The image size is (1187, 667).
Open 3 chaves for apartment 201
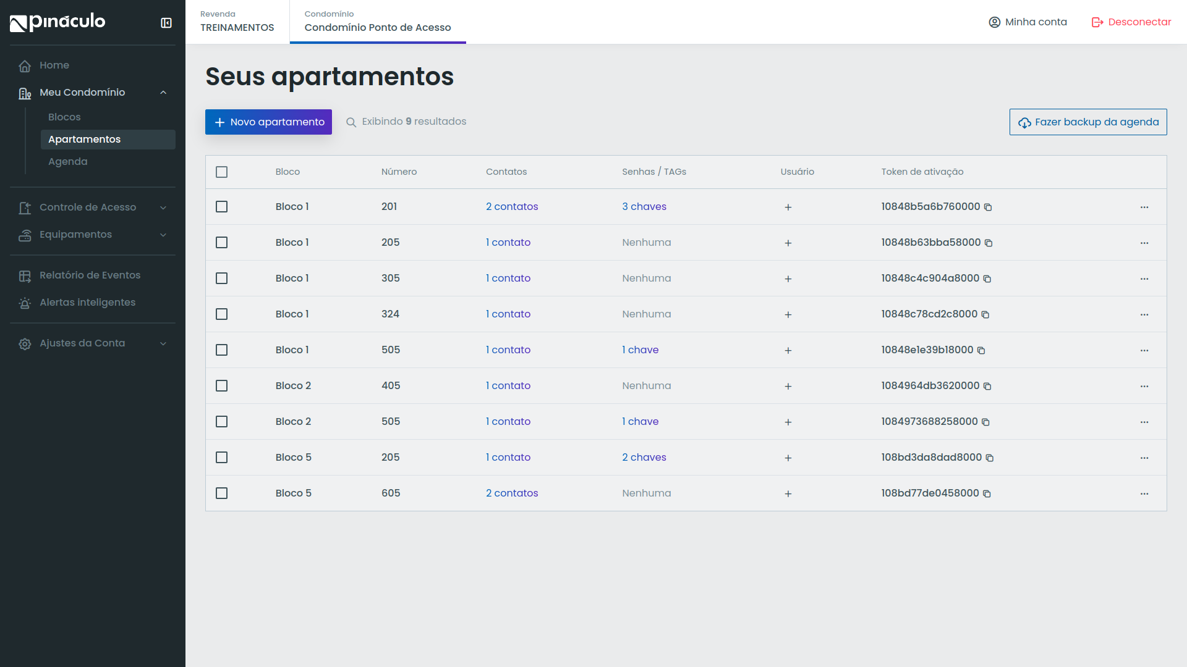pyautogui.click(x=644, y=207)
